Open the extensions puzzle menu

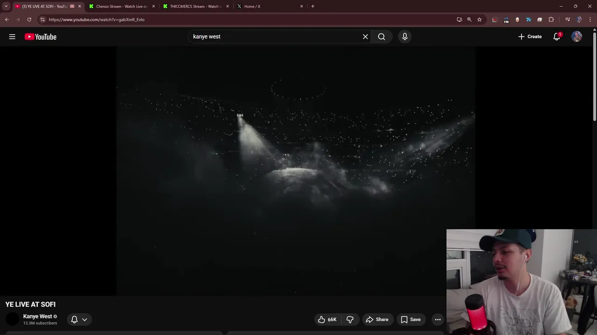coord(551,20)
